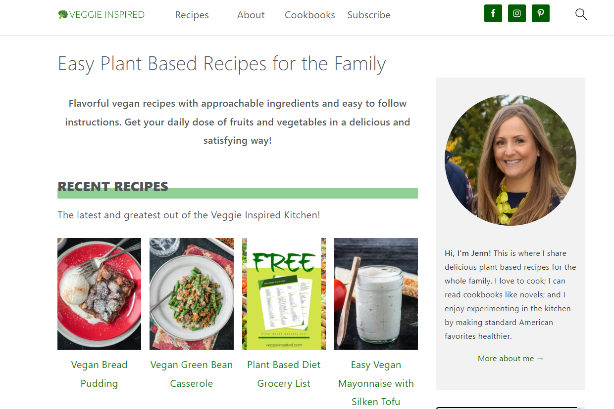Open Vegan Bread Pudding recipe link
This screenshot has height=409, width=614.
tap(99, 374)
